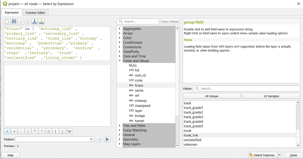Image resolution: width=303 pixels, height=159 pixels.
Task: Select the fclass field in the list
Action: click(x=139, y=85)
